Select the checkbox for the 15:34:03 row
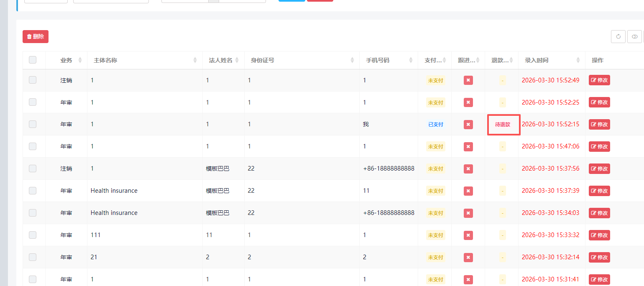644x286 pixels. (x=33, y=213)
